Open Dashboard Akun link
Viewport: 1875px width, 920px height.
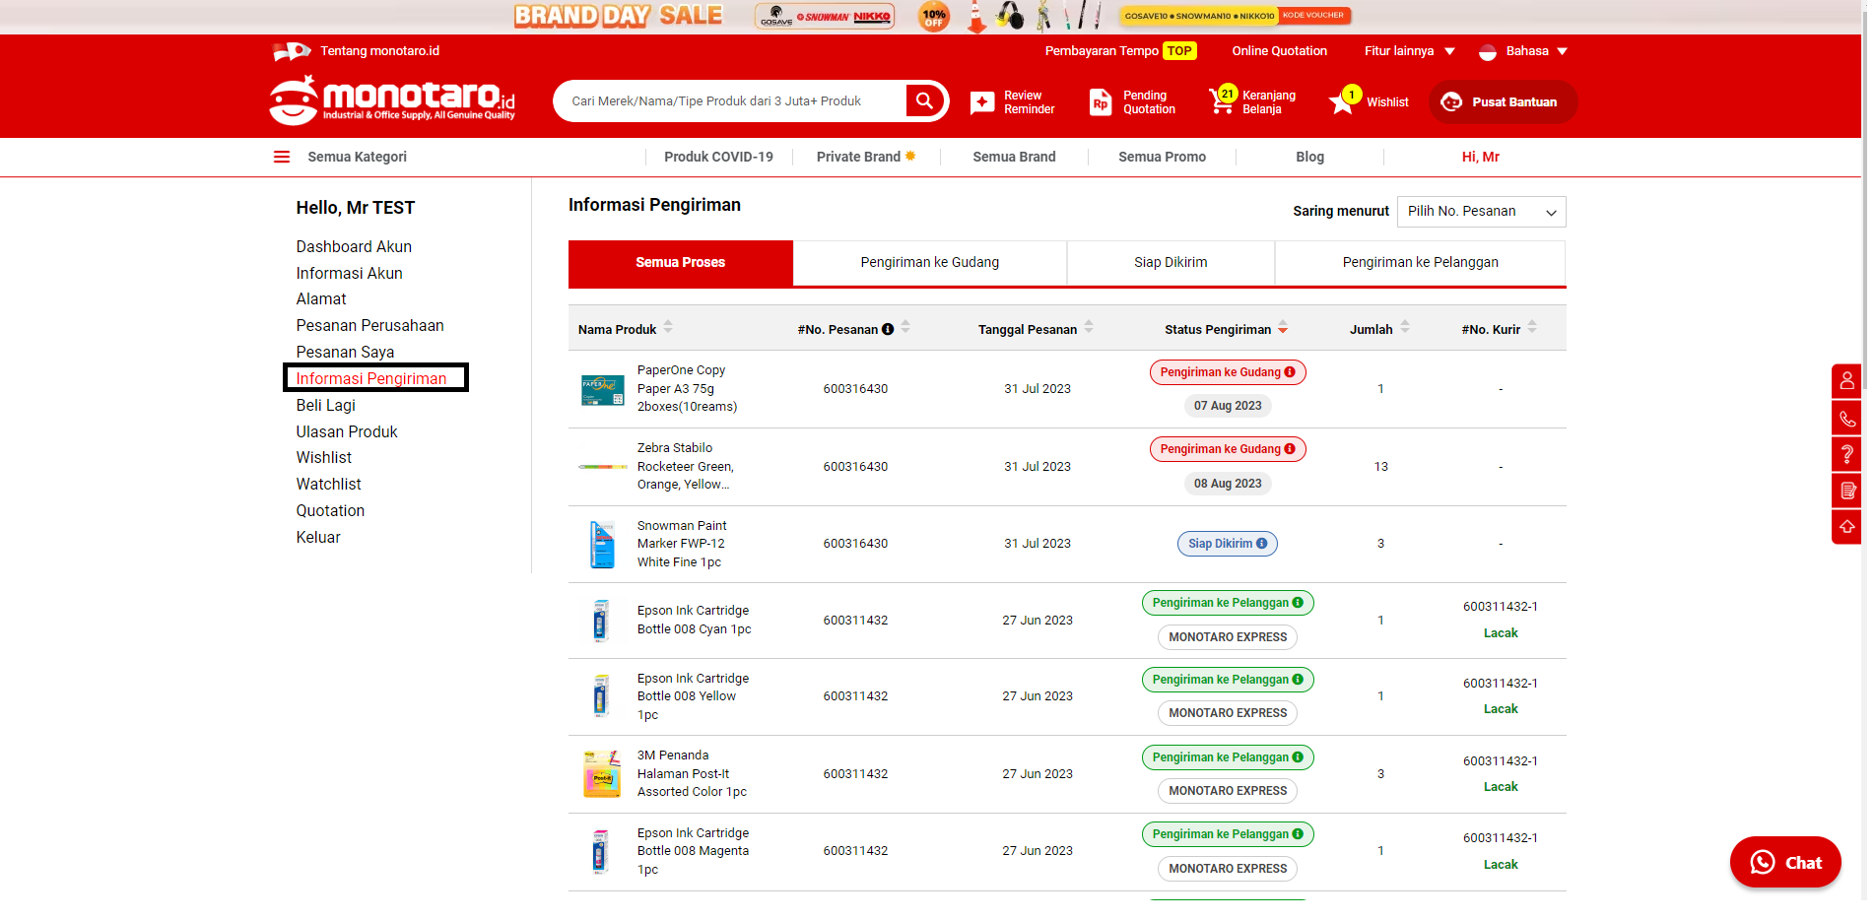(x=354, y=247)
